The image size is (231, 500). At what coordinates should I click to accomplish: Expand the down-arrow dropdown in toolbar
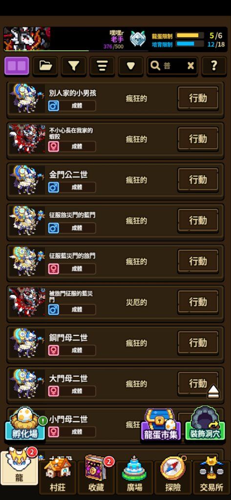click(x=130, y=66)
